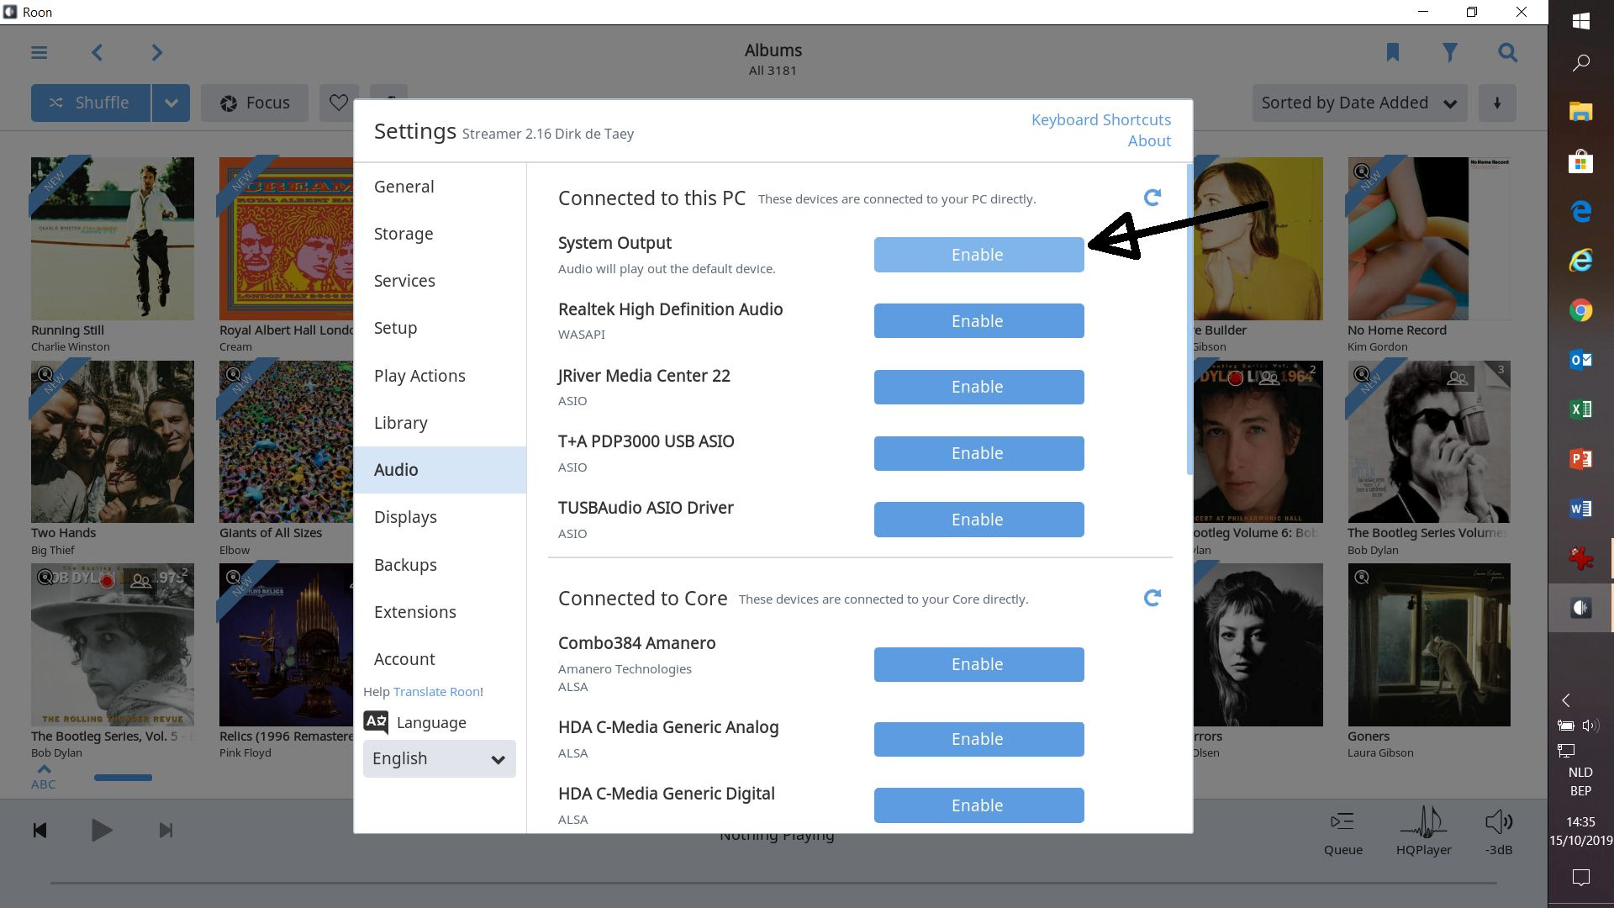1614x908 pixels.
Task: Open Excel from the taskbar
Action: coord(1581,409)
